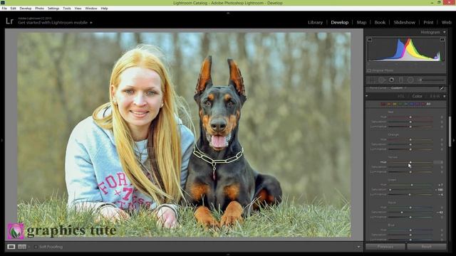456x256 pixels.
Task: Hide the right panel group arrow
Action: [x=454, y=141]
